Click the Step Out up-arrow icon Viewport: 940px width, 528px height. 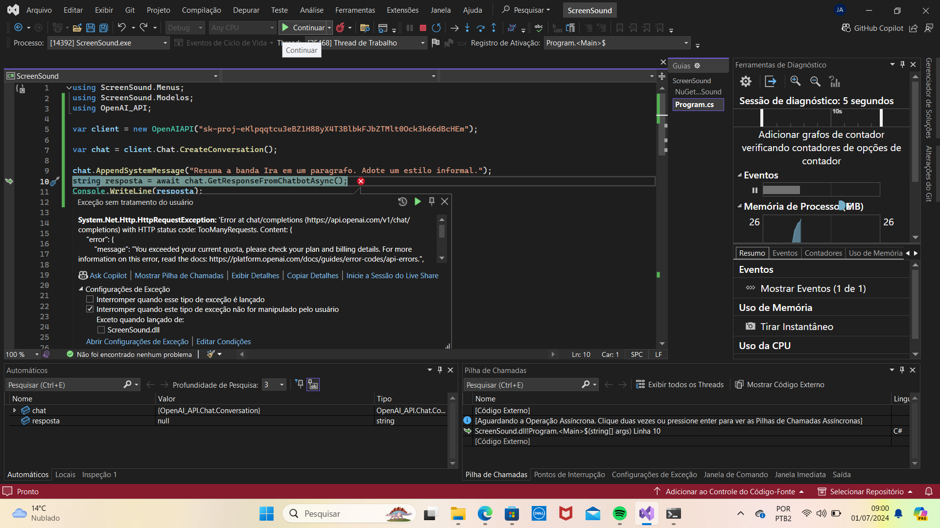coord(494,28)
